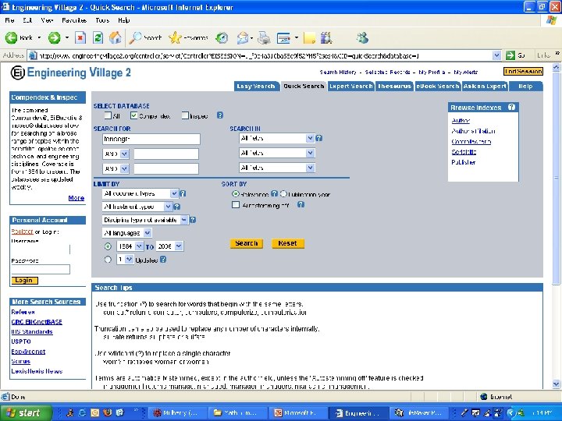The height and width of the screenshot is (421, 562).
Task: Open help icon beside treatment types
Action: pyautogui.click(x=176, y=207)
